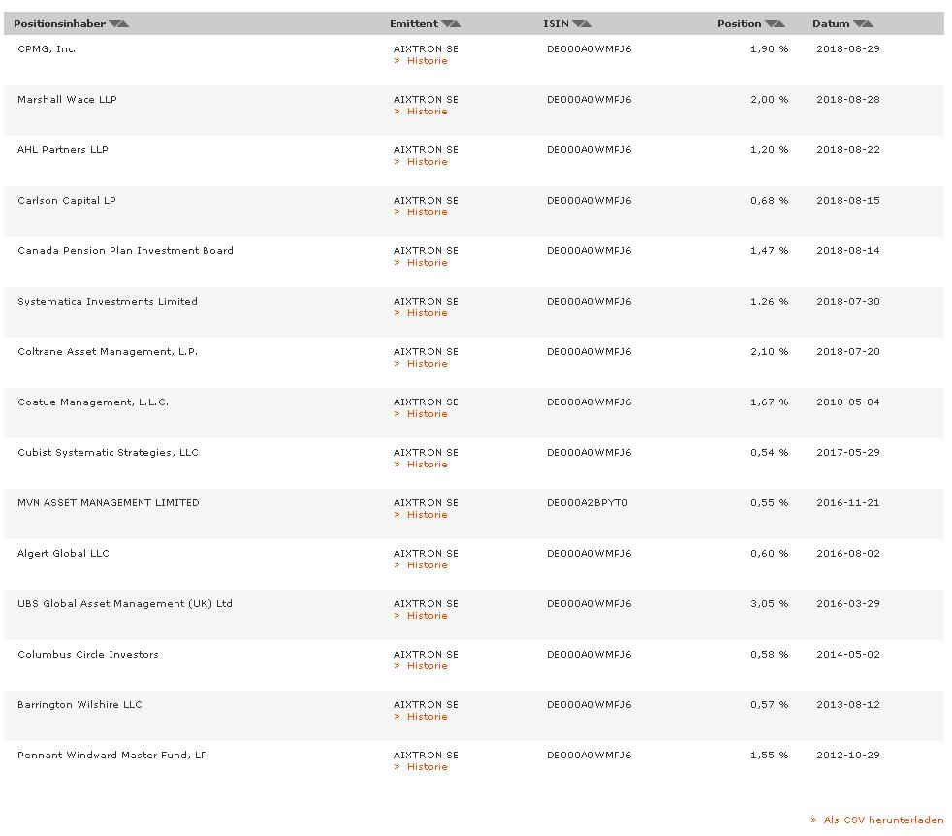Click the down-arrow sort icon beside Emittent
The image size is (952, 836).
(447, 24)
